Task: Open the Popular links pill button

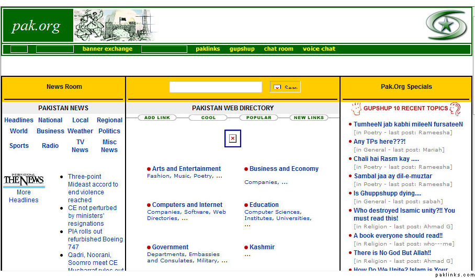Action: pyautogui.click(x=259, y=118)
